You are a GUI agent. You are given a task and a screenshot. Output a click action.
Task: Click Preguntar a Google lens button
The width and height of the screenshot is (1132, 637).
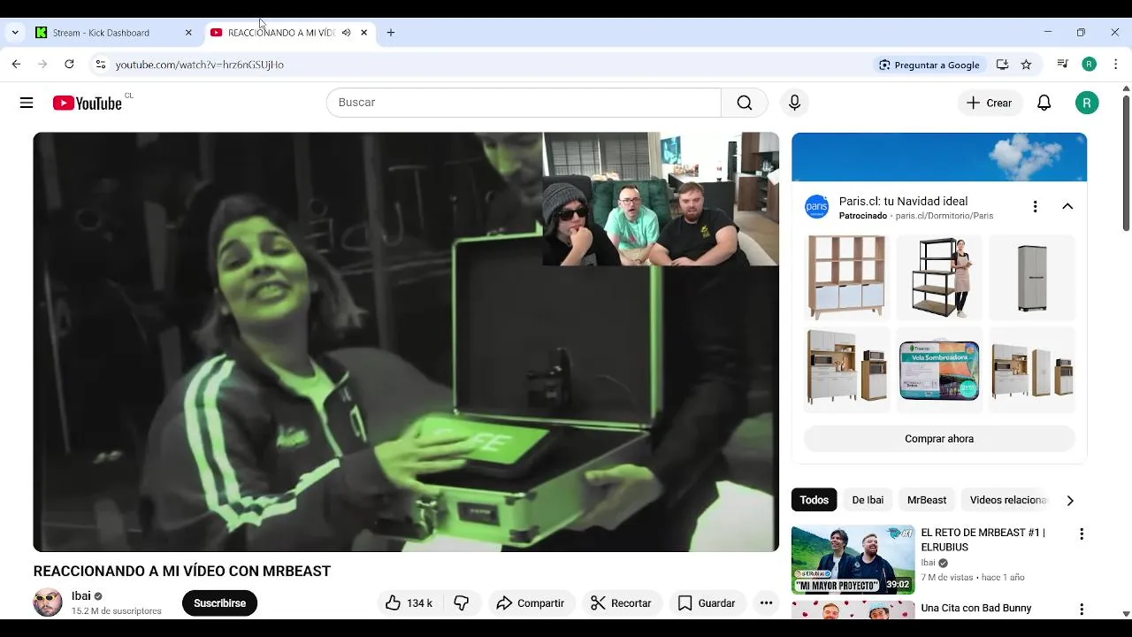pyautogui.click(x=929, y=65)
